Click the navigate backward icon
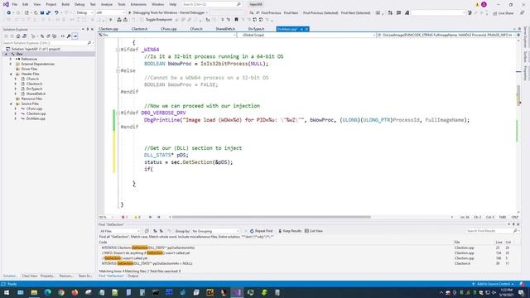Image resolution: width=530 pixels, height=298 pixels. pos(9,12)
